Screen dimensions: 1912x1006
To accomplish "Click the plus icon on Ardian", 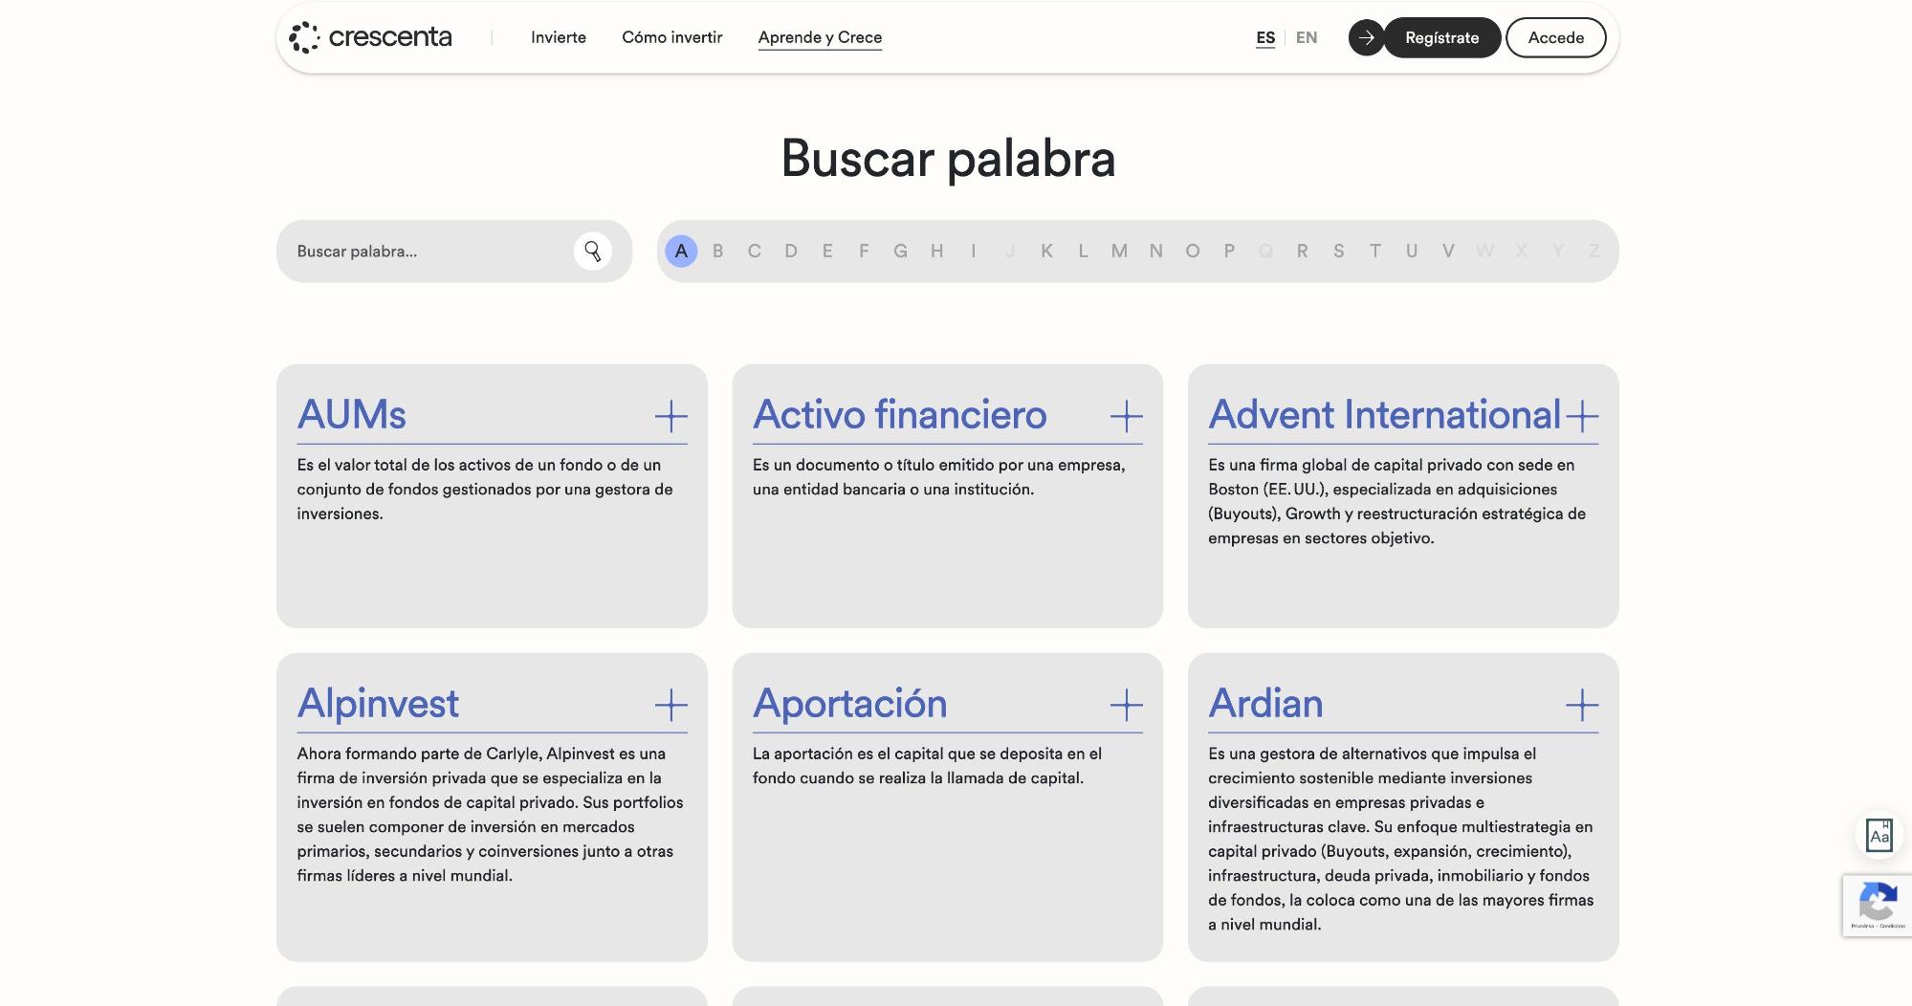I will 1581,706.
